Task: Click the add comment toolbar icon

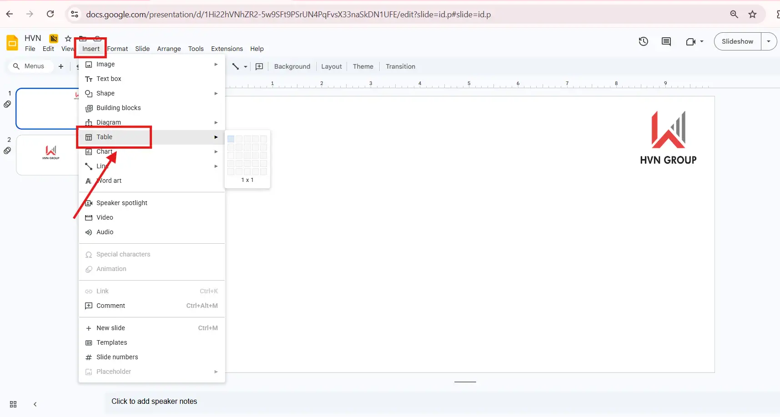Action: (259, 66)
